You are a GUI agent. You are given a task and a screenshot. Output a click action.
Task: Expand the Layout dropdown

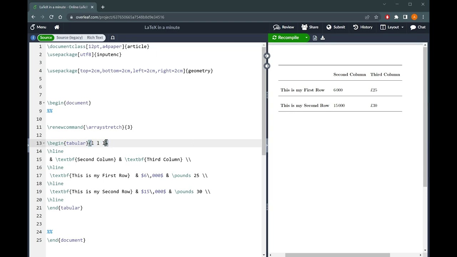coord(392,27)
